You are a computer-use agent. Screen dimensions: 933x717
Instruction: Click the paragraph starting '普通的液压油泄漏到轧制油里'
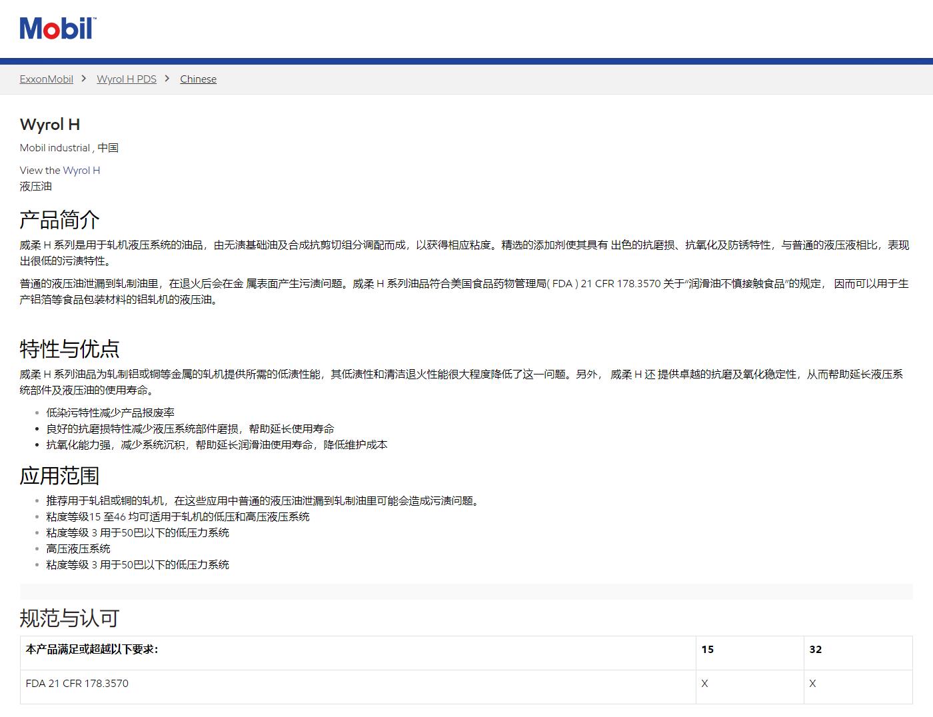[x=465, y=292]
